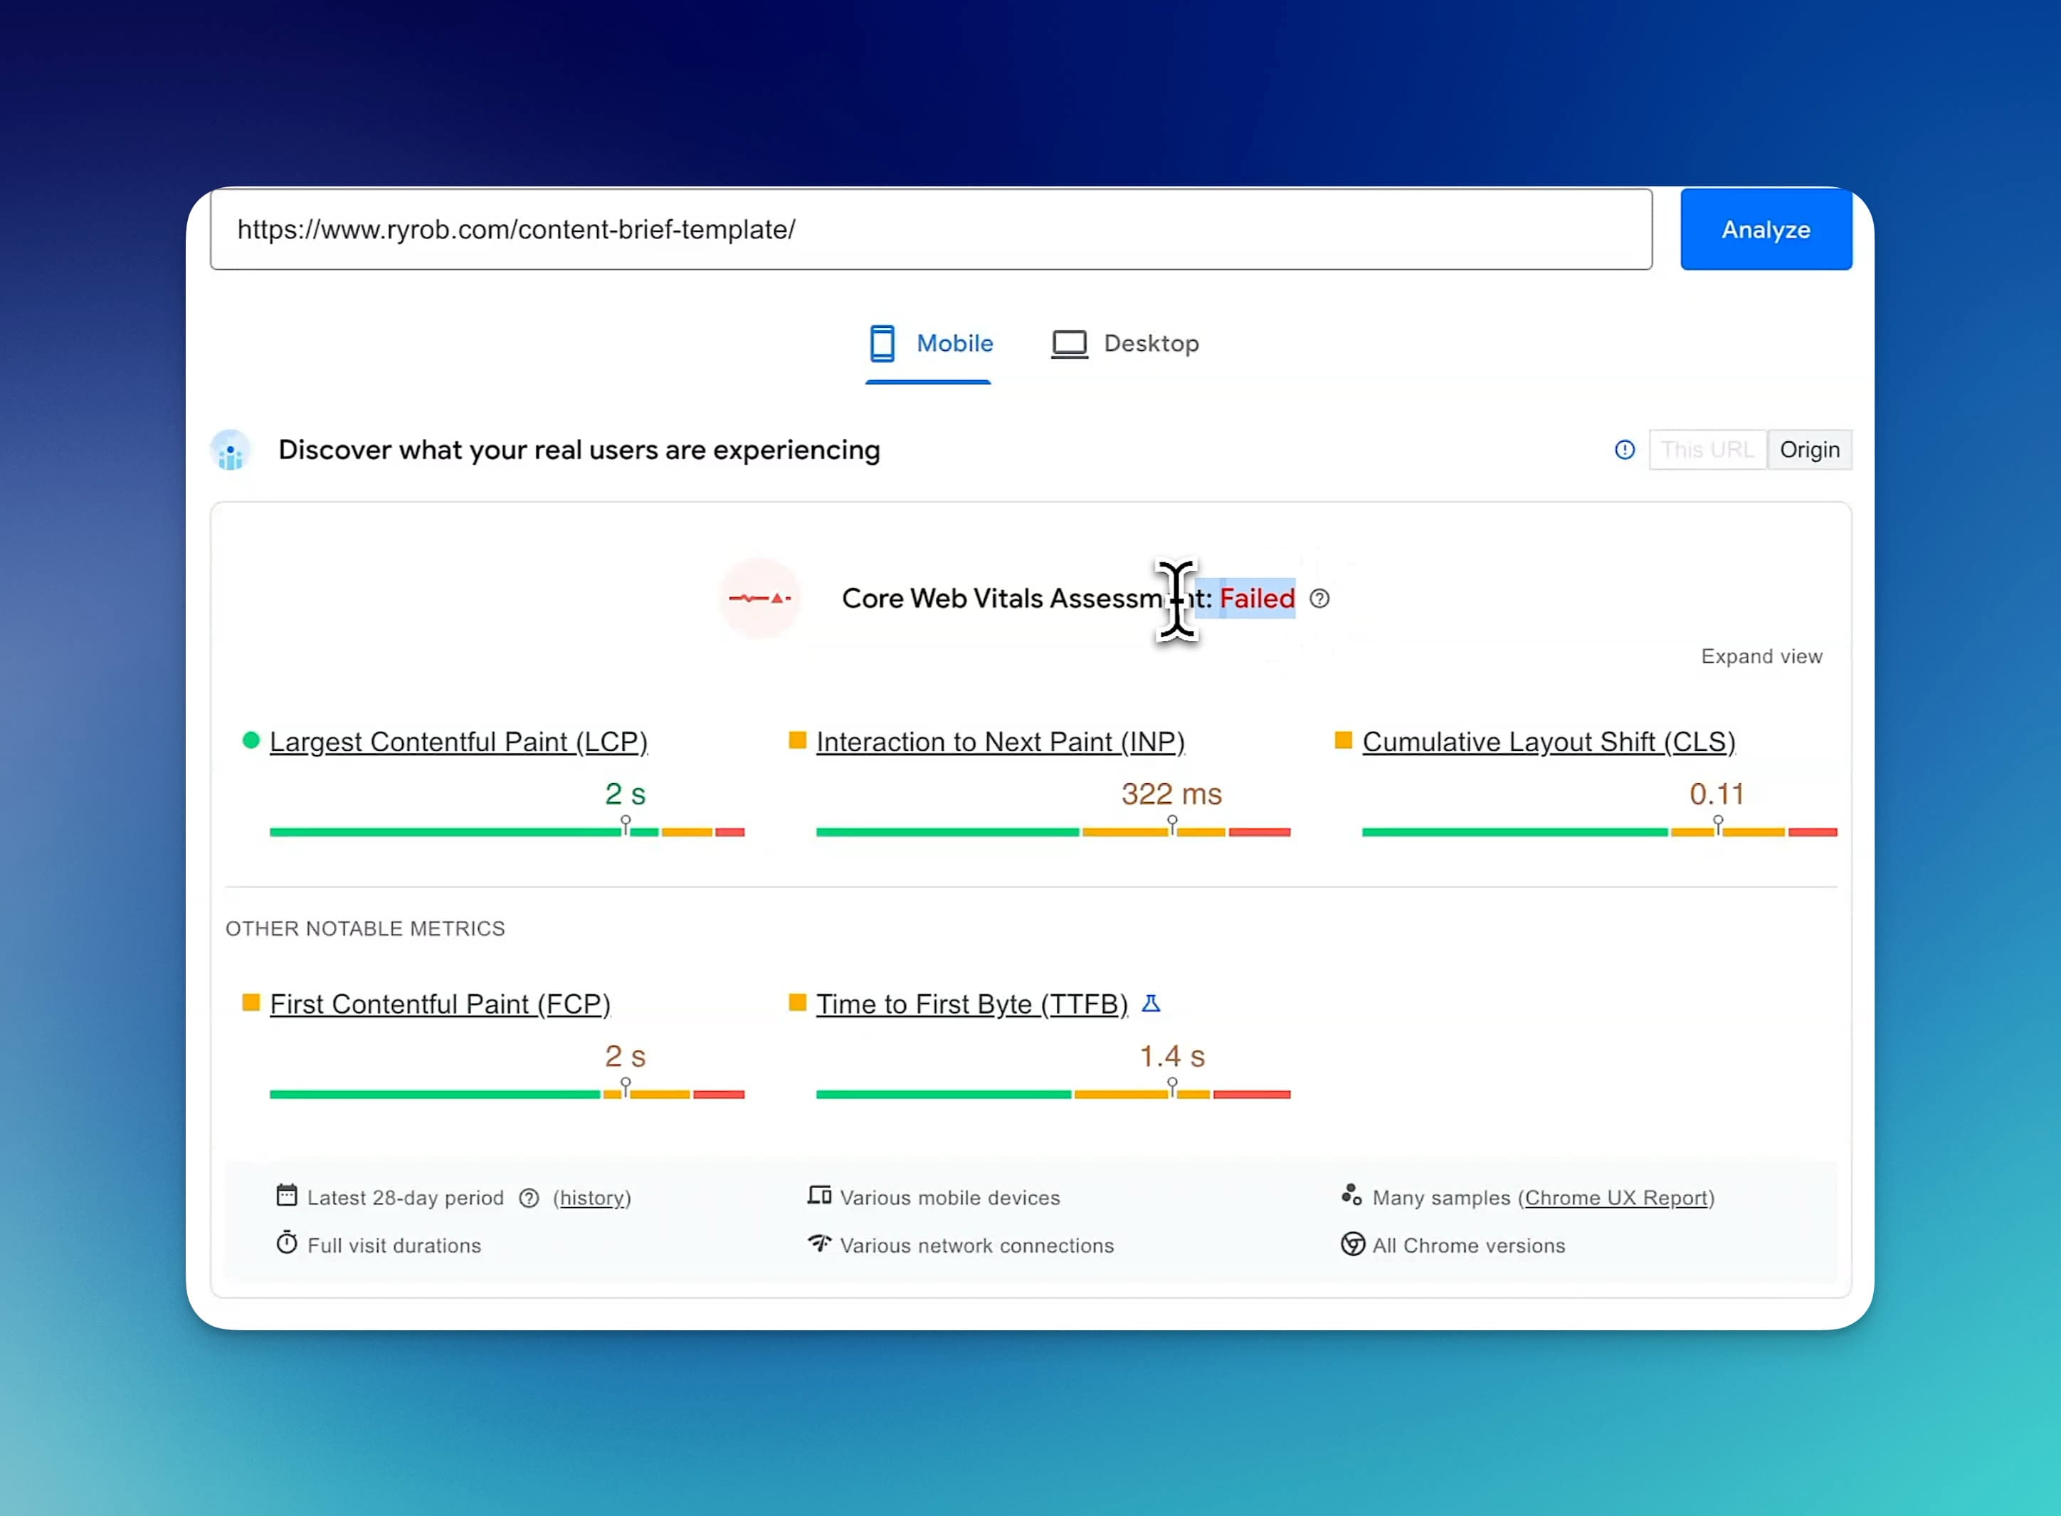Click the help icon next to Failed
The height and width of the screenshot is (1516, 2061).
point(1319,599)
